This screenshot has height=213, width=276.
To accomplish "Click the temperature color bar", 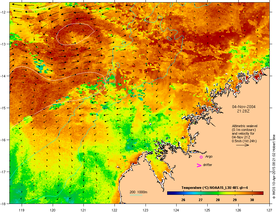I will [215, 193].
